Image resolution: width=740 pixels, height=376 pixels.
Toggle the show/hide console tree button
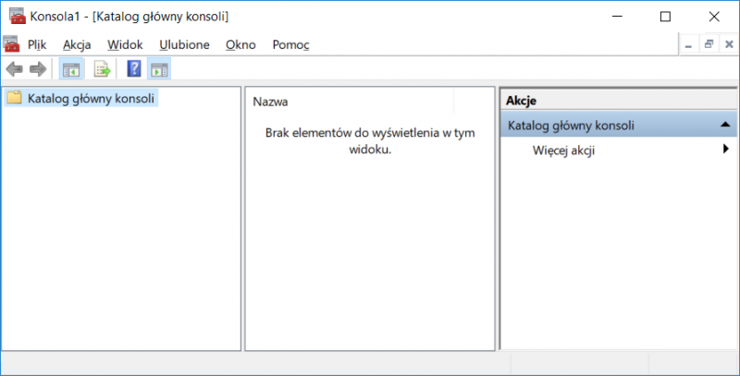pyautogui.click(x=70, y=68)
